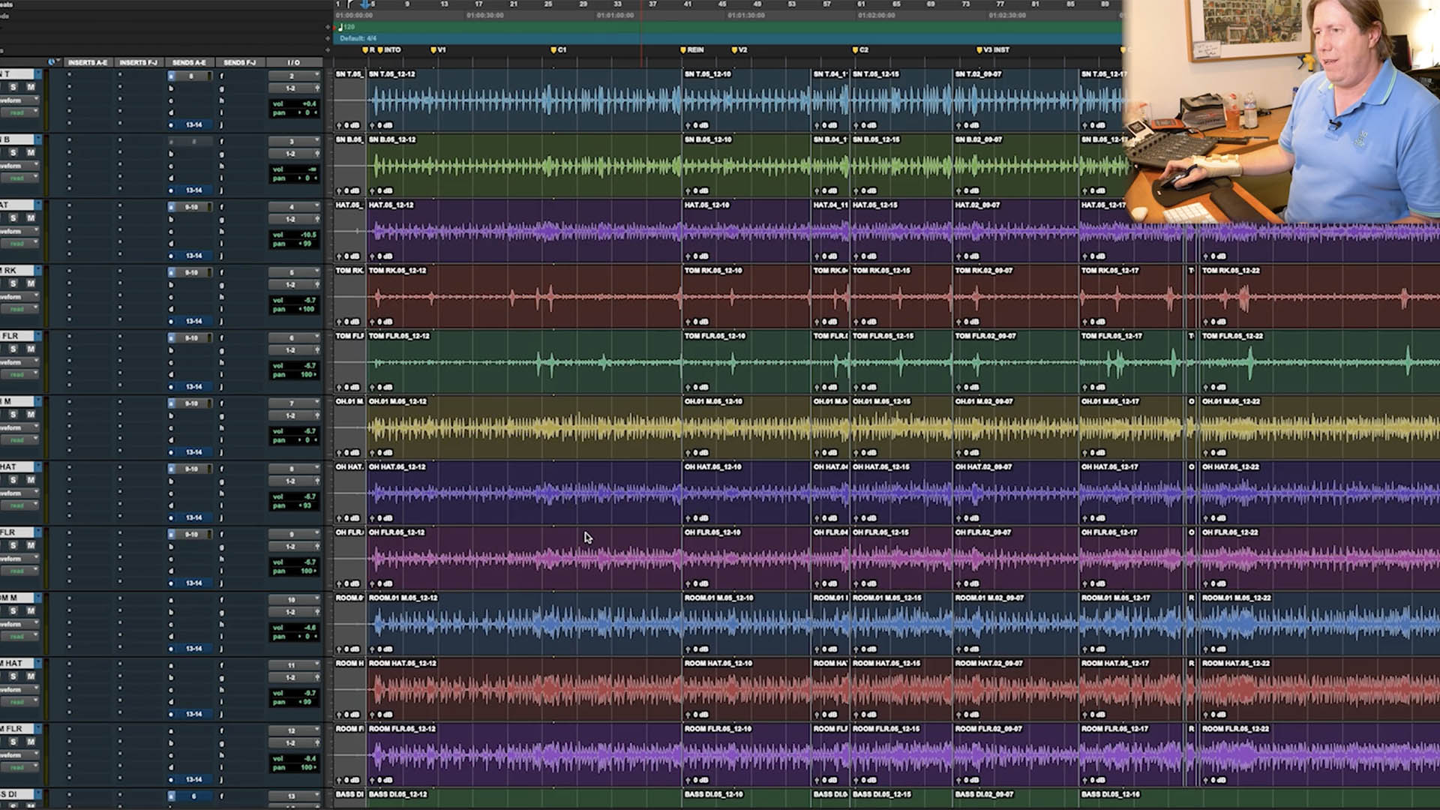Click send A indicator on TOM RK track
1440x810 pixels.
(171, 273)
